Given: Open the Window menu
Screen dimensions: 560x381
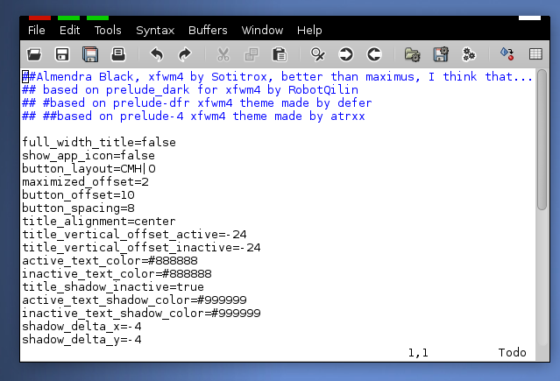Looking at the screenshot, I should (262, 31).
